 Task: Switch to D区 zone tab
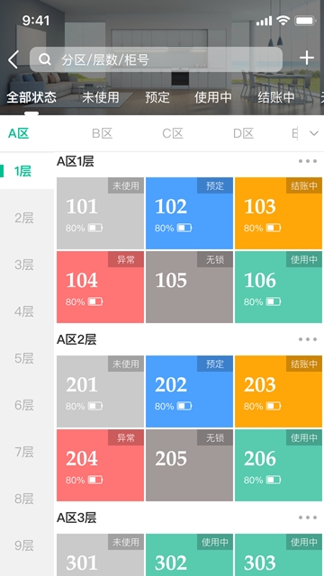click(243, 133)
